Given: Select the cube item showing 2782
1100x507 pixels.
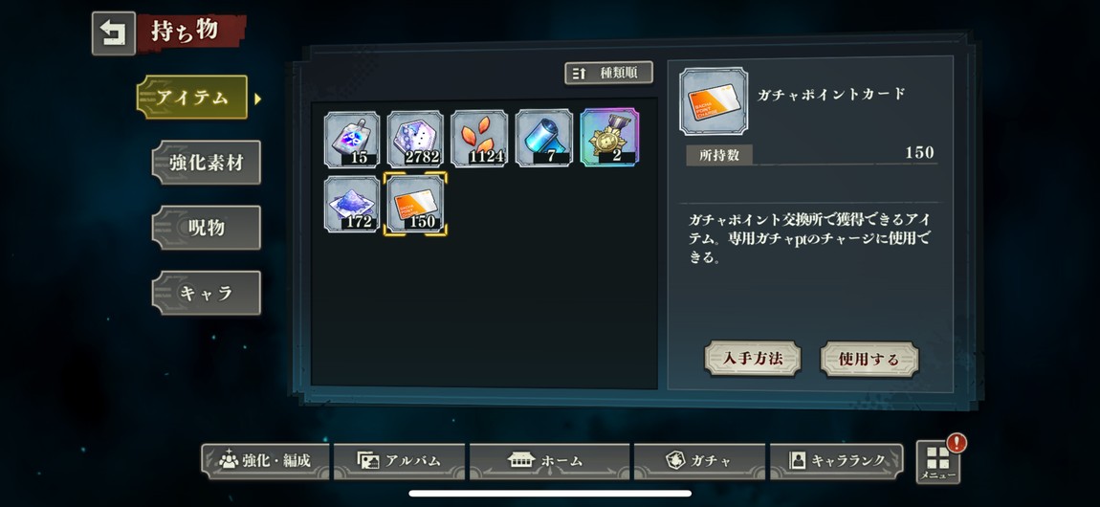Looking at the screenshot, I should coord(415,139).
